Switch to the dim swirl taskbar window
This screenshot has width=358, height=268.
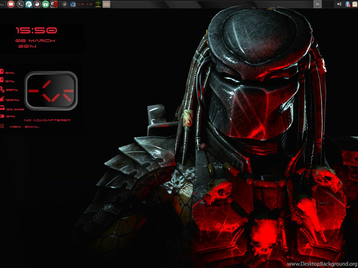pyautogui.click(x=64, y=4)
